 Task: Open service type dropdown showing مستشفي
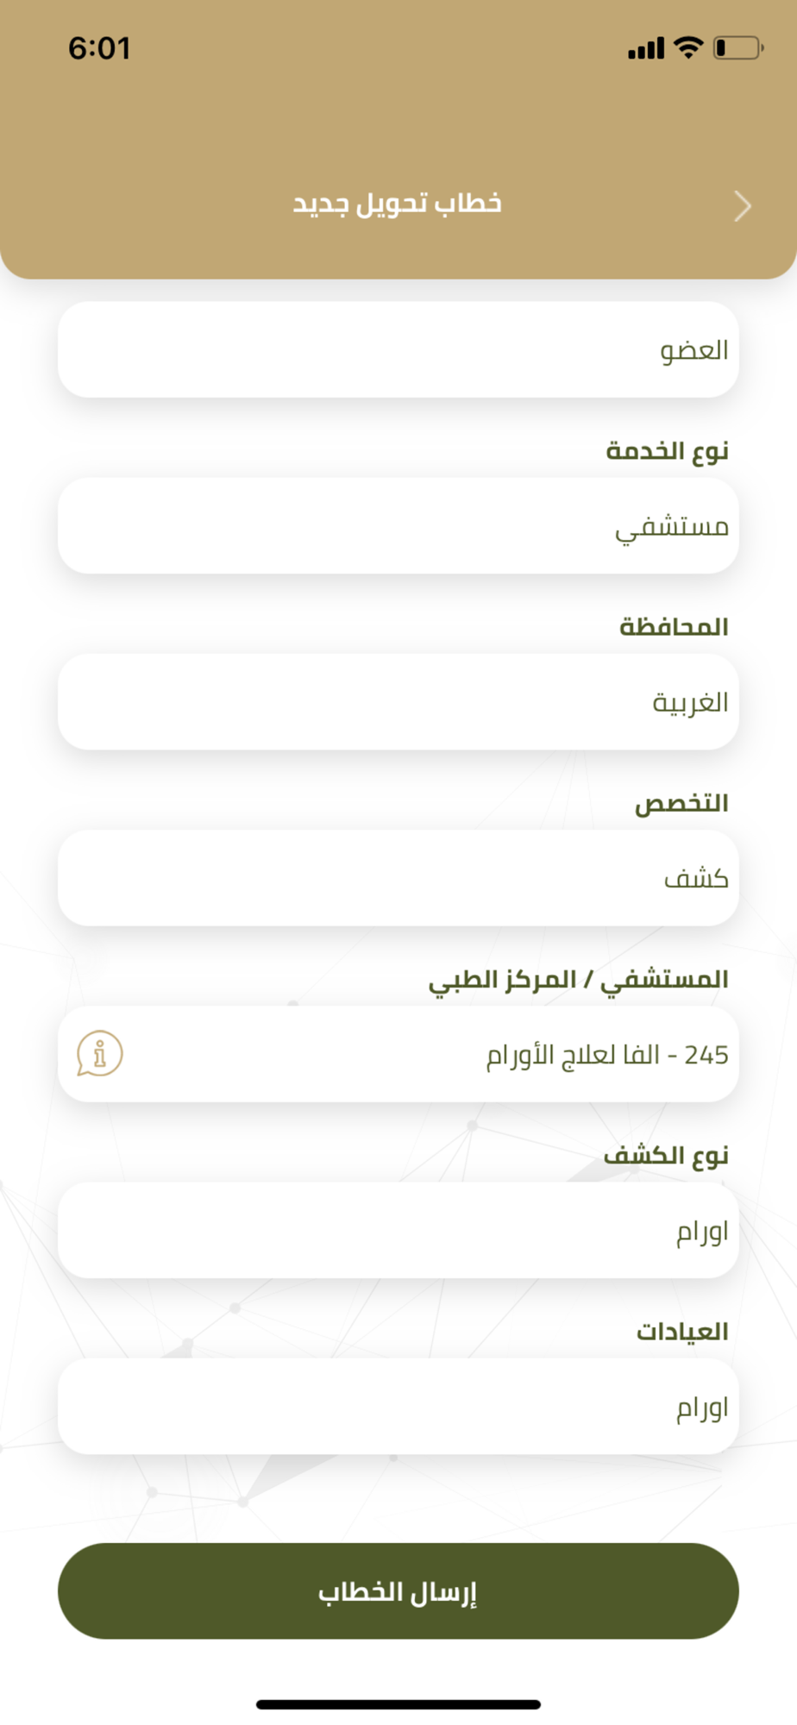pyautogui.click(x=398, y=525)
